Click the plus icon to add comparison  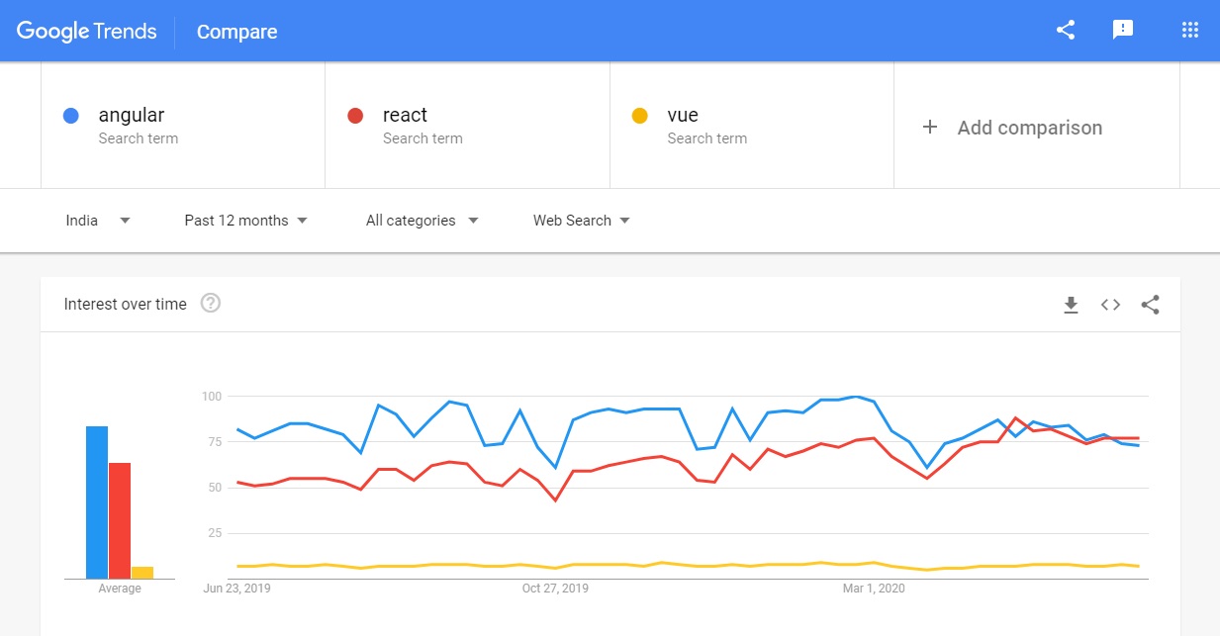coord(930,128)
